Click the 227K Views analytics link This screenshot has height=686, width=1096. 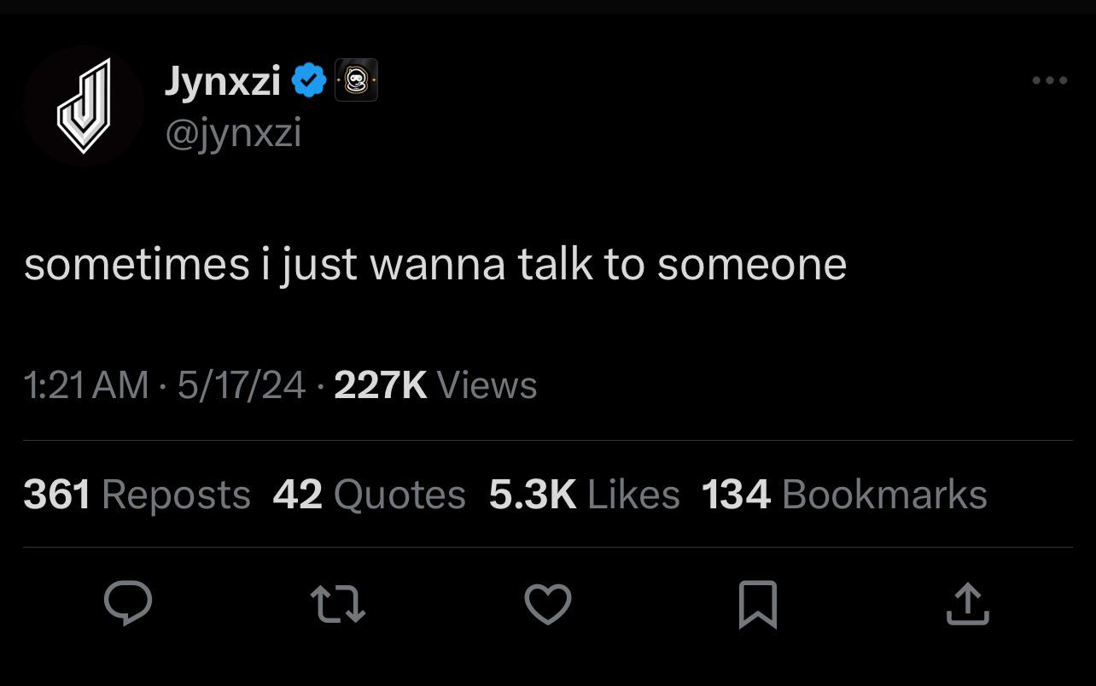click(x=434, y=385)
